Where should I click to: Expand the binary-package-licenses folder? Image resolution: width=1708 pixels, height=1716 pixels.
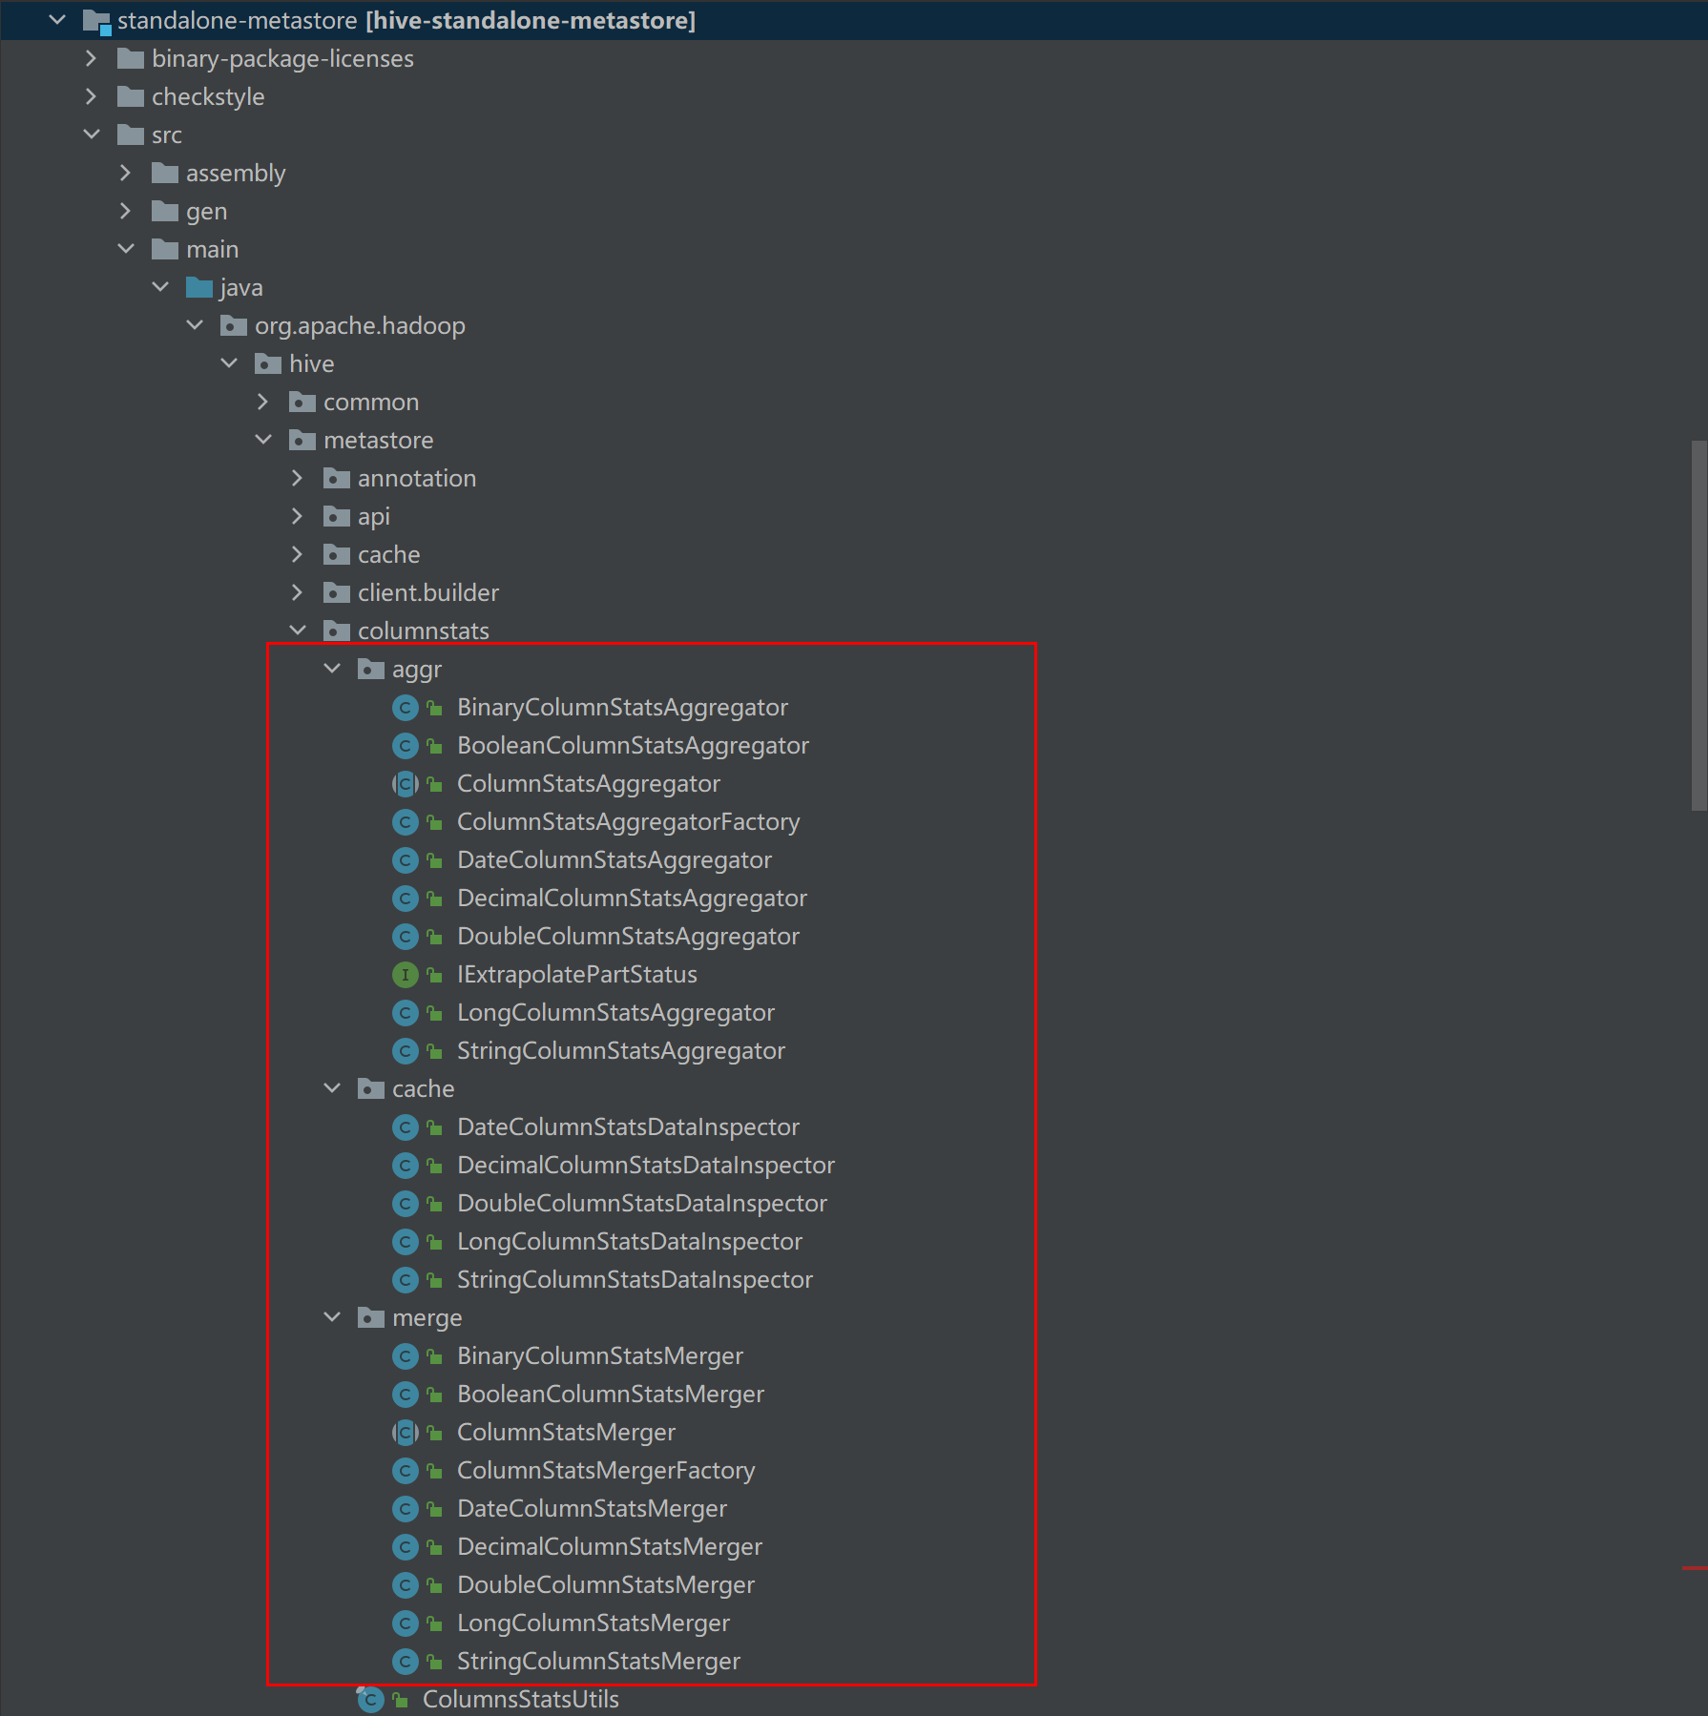91,58
